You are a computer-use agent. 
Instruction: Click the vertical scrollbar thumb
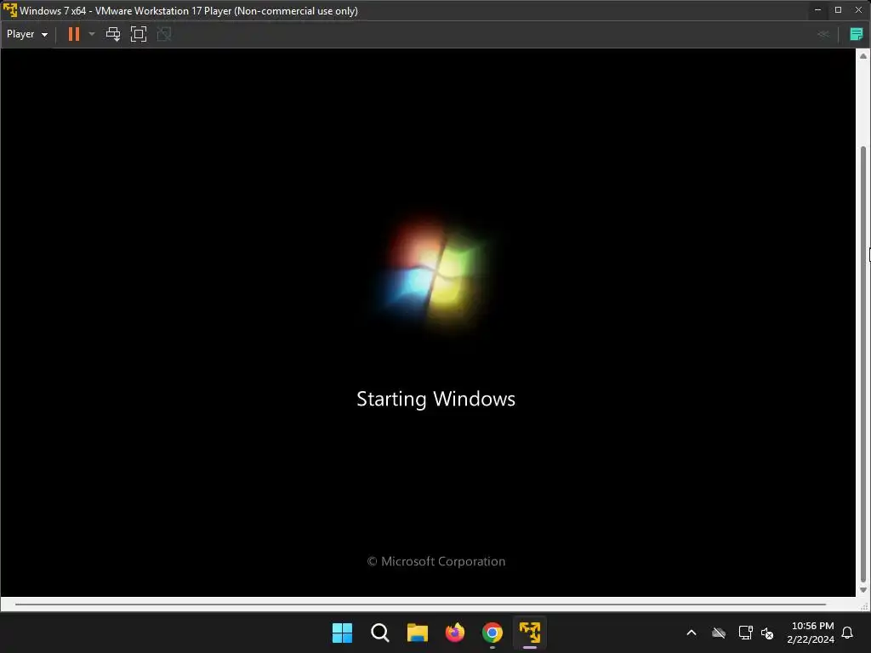click(863, 364)
